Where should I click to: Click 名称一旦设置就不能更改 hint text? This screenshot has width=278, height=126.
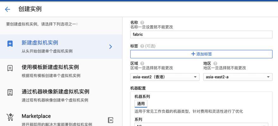151,27
